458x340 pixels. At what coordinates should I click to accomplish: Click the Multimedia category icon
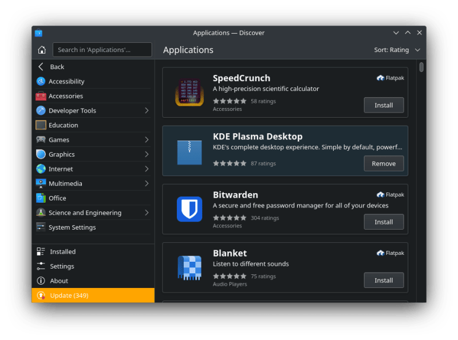(41, 183)
